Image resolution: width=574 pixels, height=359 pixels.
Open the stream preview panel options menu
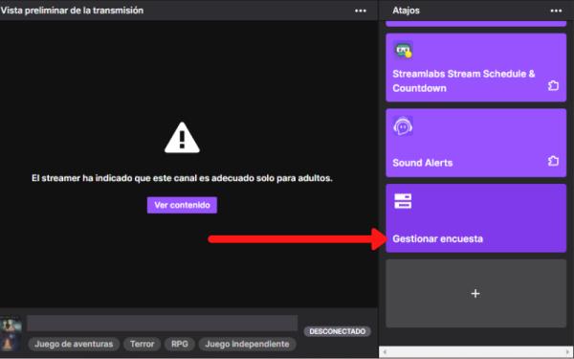(361, 11)
